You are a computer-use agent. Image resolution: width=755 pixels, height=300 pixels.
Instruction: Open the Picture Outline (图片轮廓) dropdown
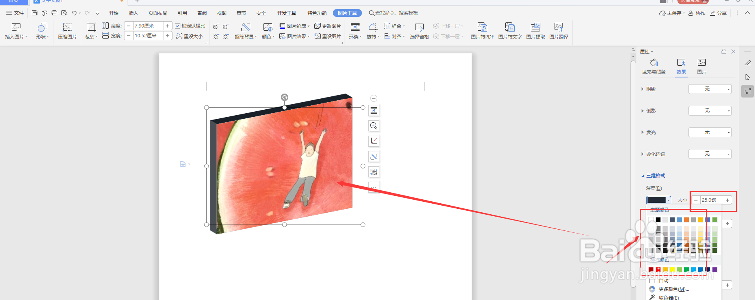[295, 26]
